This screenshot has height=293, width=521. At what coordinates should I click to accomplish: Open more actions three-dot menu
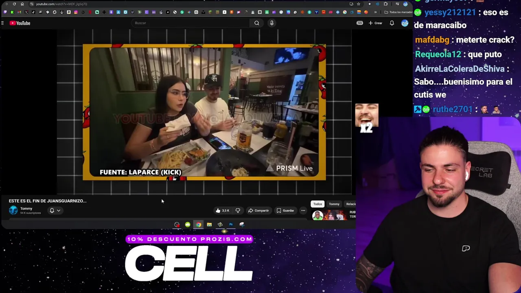(303, 210)
